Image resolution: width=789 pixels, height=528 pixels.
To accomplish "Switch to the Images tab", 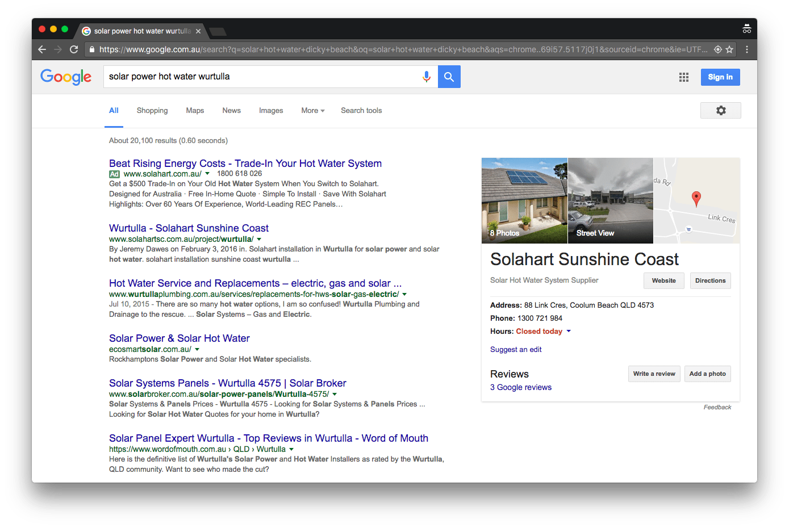I will [271, 110].
